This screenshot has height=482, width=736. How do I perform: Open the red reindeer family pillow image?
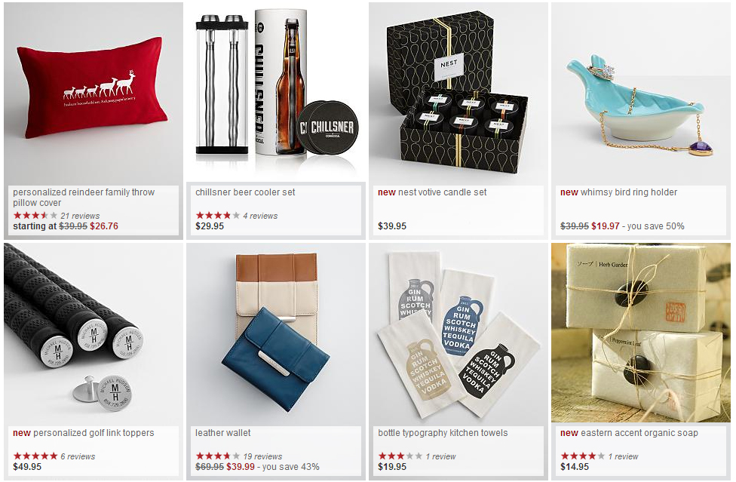pos(94,94)
